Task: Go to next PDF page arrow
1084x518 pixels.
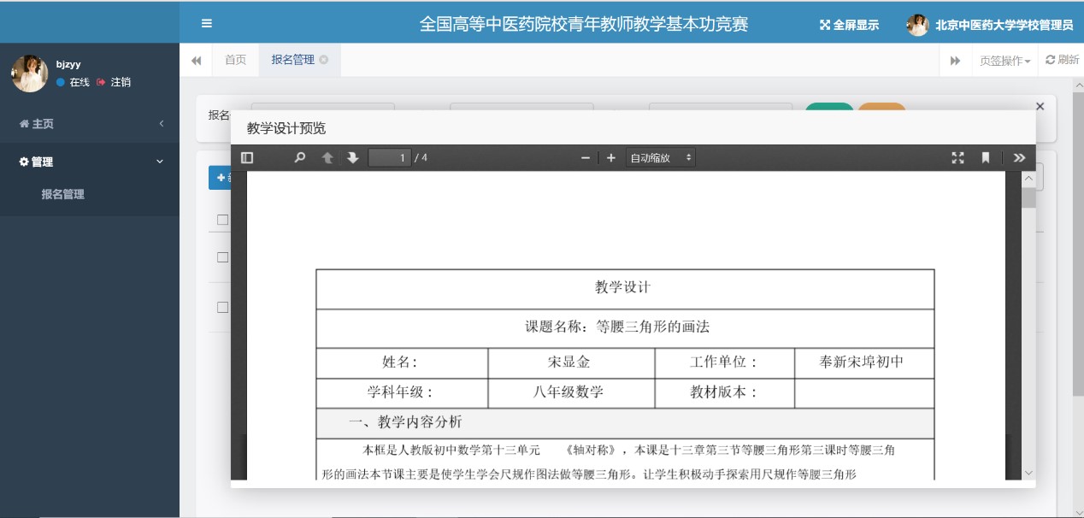Action: (352, 158)
